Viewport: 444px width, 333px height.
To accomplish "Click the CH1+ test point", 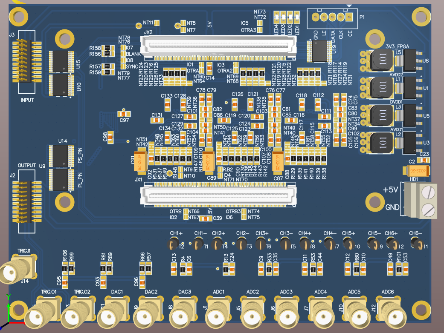I will tap(173, 244).
